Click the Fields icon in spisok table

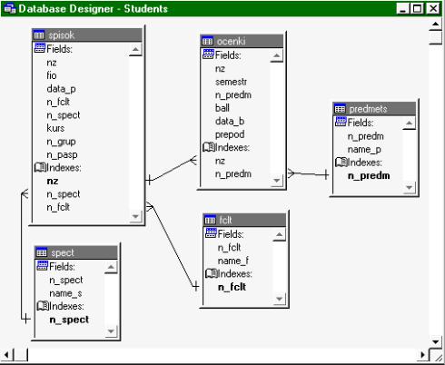point(40,48)
